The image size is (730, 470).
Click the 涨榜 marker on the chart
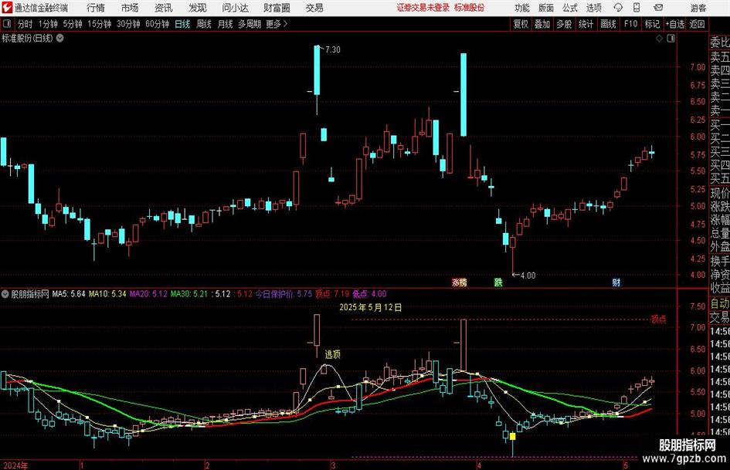pyautogui.click(x=460, y=282)
